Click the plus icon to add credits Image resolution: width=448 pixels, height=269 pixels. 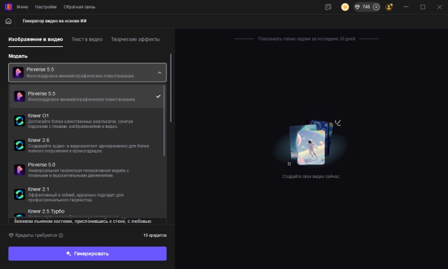coord(376,7)
